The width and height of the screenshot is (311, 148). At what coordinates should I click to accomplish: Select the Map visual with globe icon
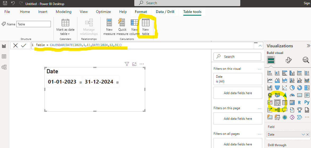point(270,95)
